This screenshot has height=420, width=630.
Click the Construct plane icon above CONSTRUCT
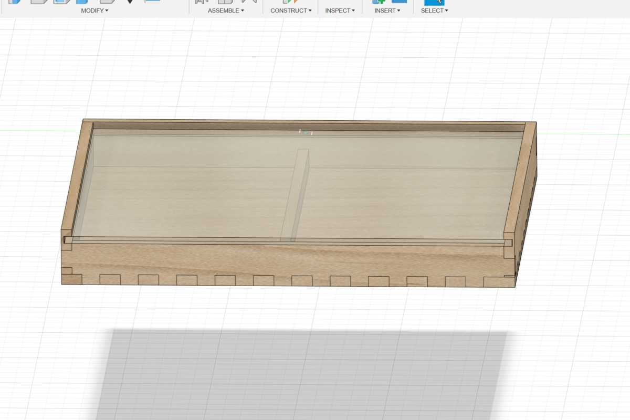(290, 2)
